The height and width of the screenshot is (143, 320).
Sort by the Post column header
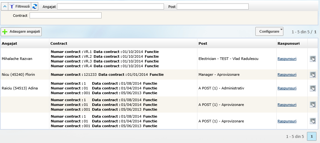203,43
